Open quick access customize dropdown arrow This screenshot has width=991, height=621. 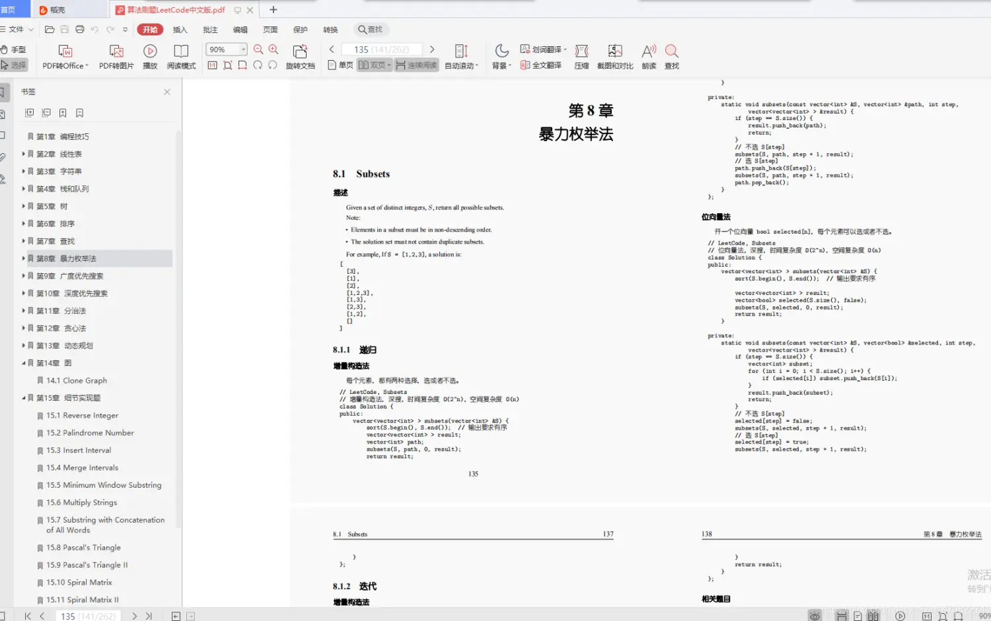pyautogui.click(x=125, y=29)
